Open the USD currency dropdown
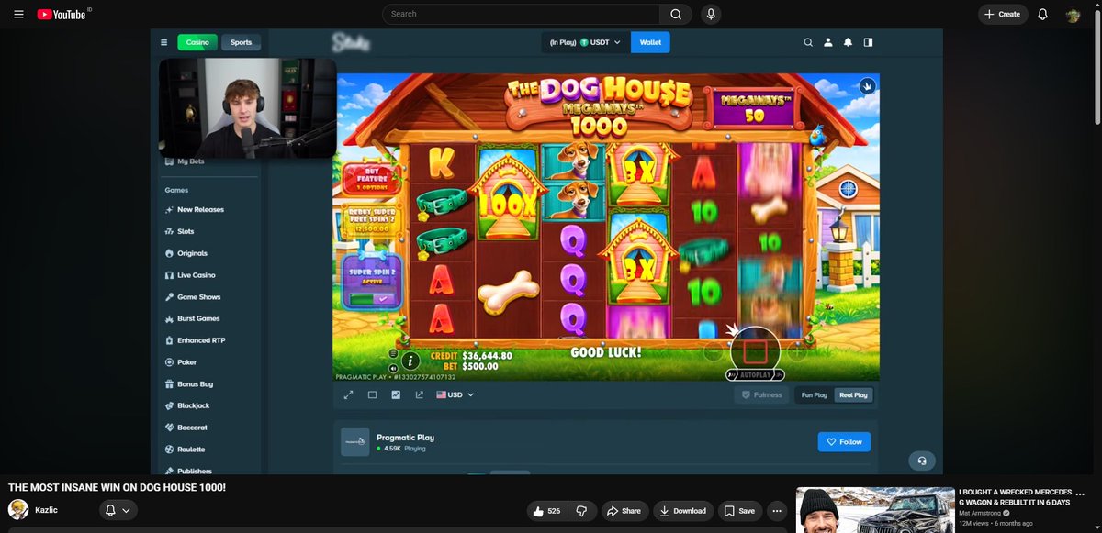 (x=455, y=394)
